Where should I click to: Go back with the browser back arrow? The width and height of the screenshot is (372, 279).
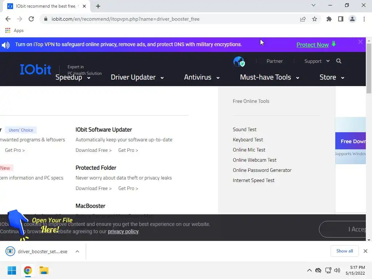tap(8, 19)
